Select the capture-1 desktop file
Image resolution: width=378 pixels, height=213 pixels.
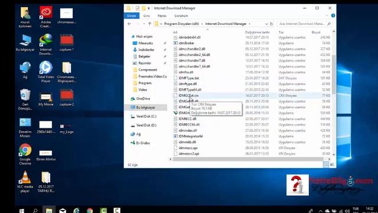coord(67,43)
